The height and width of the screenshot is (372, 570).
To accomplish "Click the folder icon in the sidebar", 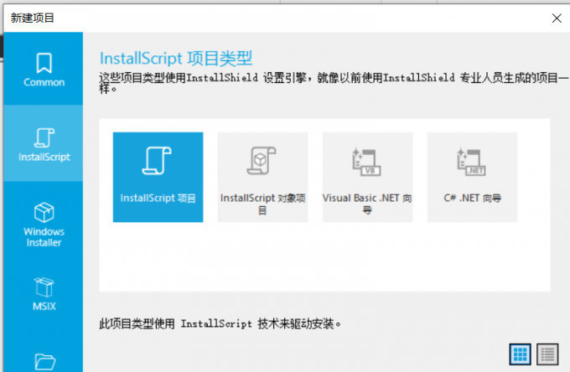I will (44, 361).
